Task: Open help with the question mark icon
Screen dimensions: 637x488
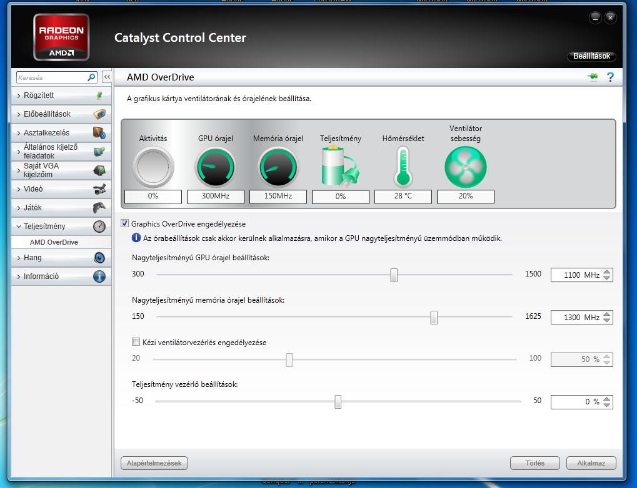Action: click(x=610, y=77)
